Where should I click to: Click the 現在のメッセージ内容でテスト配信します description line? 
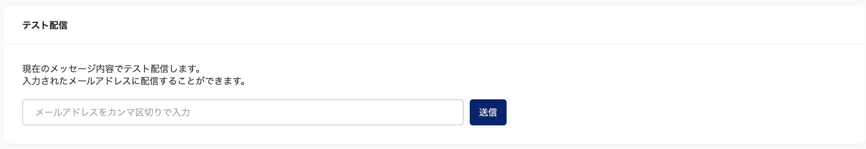[112, 69]
